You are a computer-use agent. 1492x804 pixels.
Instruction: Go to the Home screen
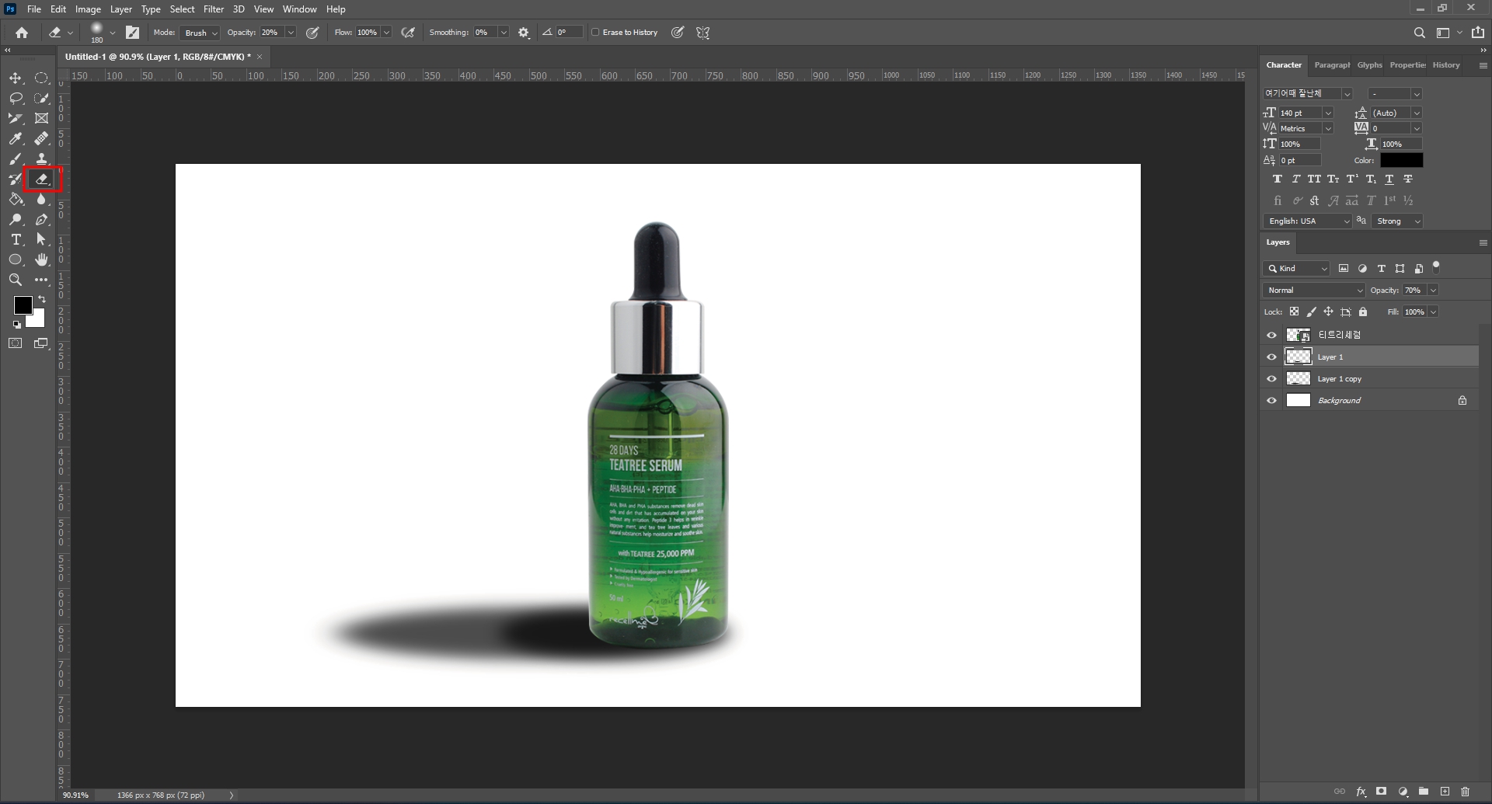[22, 33]
